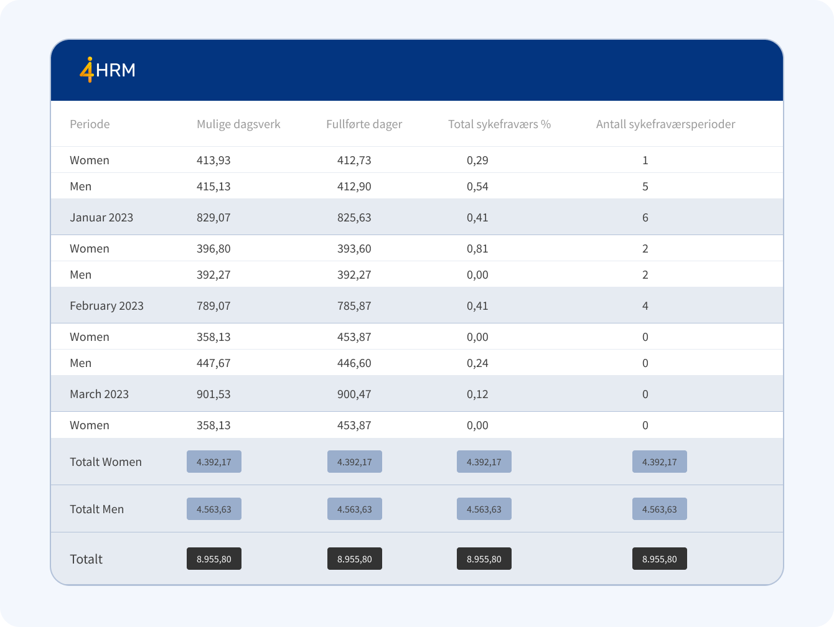The height and width of the screenshot is (627, 834).
Task: Click the value 412,90
Action: [x=354, y=186]
